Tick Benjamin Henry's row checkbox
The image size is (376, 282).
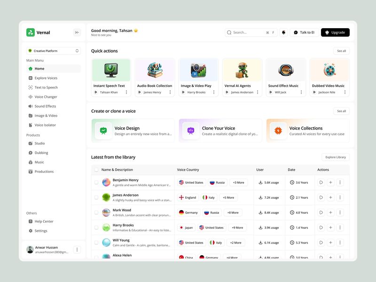click(x=96, y=182)
